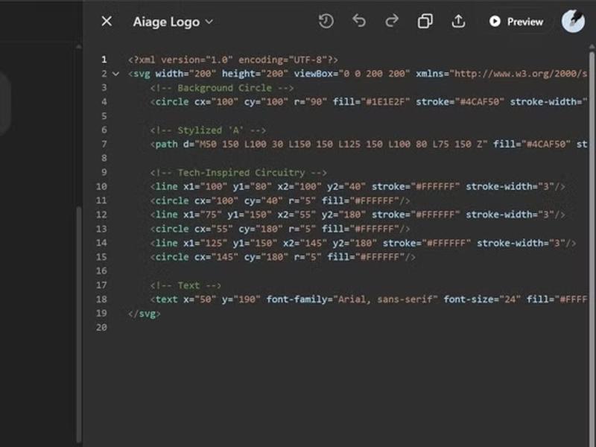
Task: Click the Preview button label
Action: coord(524,22)
